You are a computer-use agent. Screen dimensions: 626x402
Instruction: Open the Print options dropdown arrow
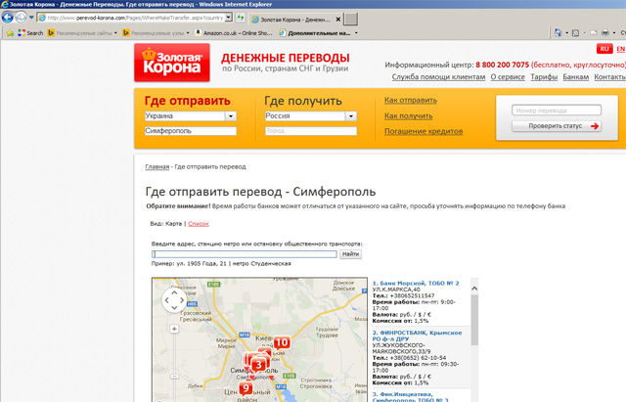pos(614,33)
